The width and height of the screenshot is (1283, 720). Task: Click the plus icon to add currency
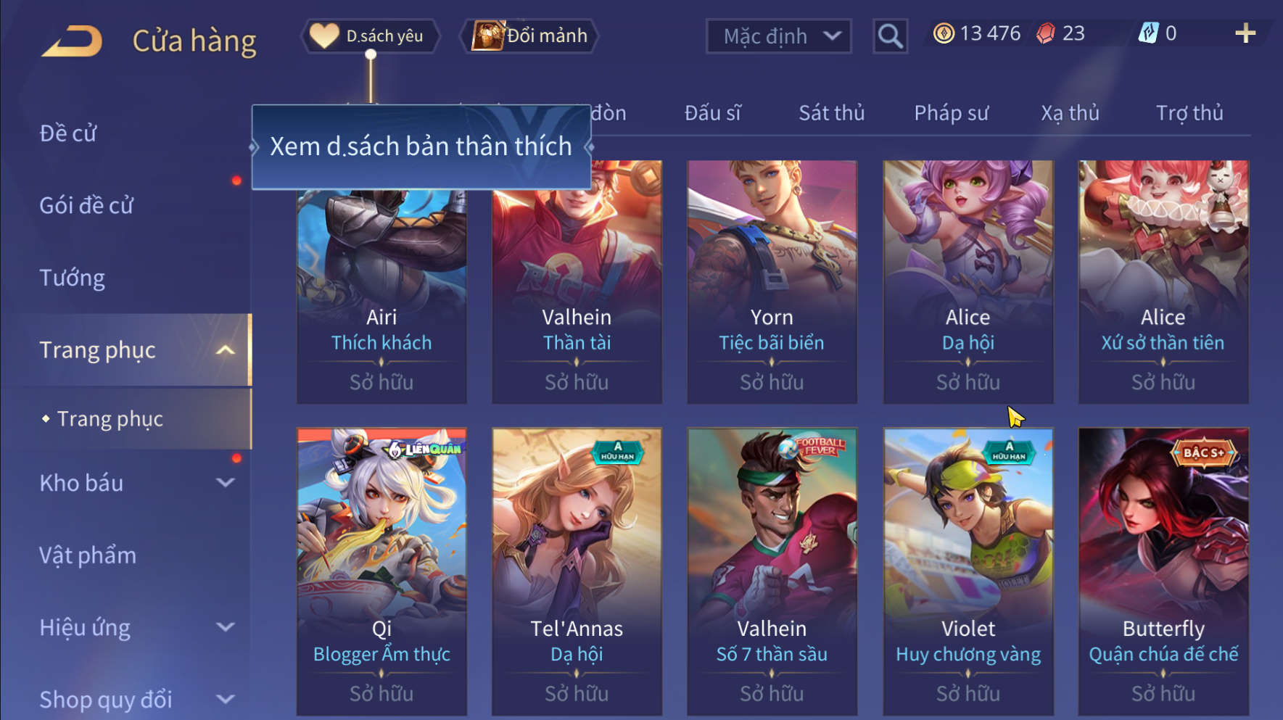pos(1245,33)
